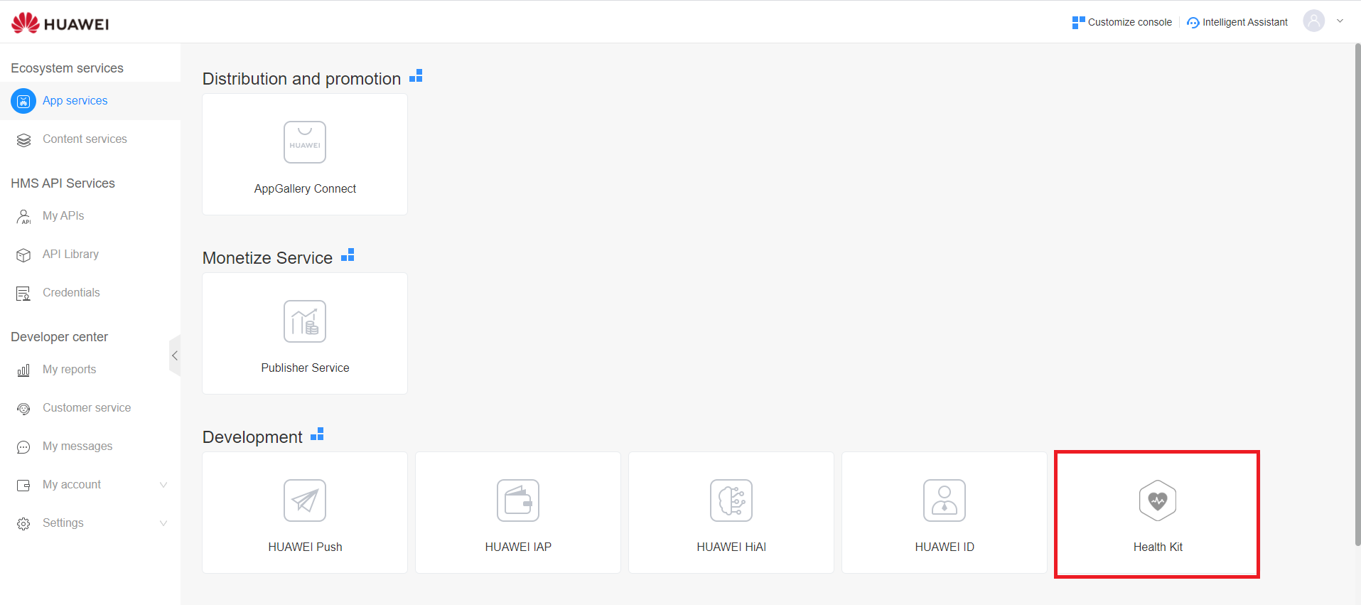This screenshot has height=605, width=1361.
Task: Launch the Intelligent Assistant
Action: click(x=1237, y=22)
